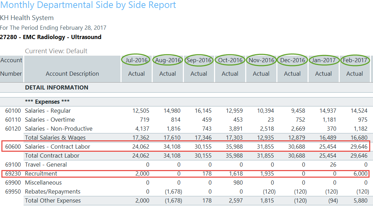
Task: Click the 6,000 Recruitment value for Feb-2017
Action: [361, 174]
